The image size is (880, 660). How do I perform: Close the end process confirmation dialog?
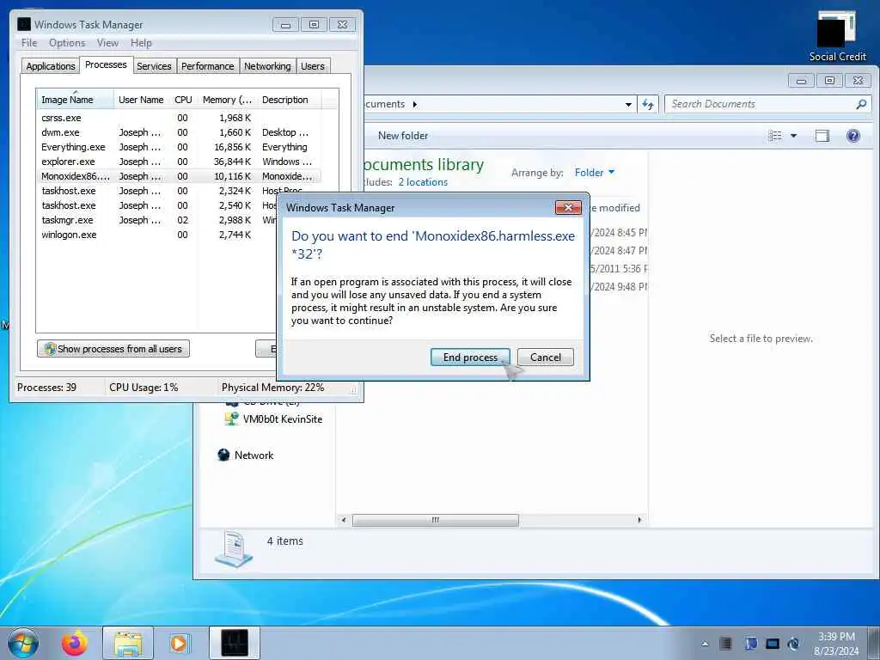(x=568, y=208)
